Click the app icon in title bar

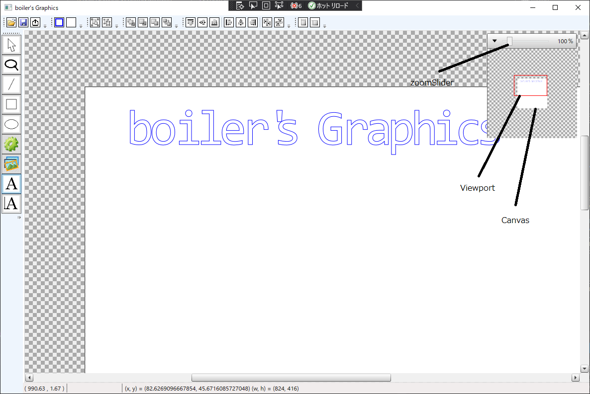[8, 7]
